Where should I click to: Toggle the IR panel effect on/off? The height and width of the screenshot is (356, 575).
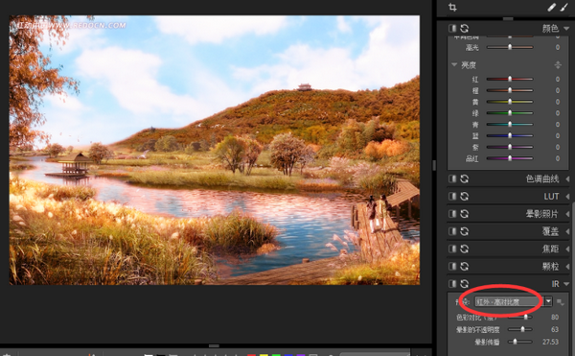click(x=452, y=284)
